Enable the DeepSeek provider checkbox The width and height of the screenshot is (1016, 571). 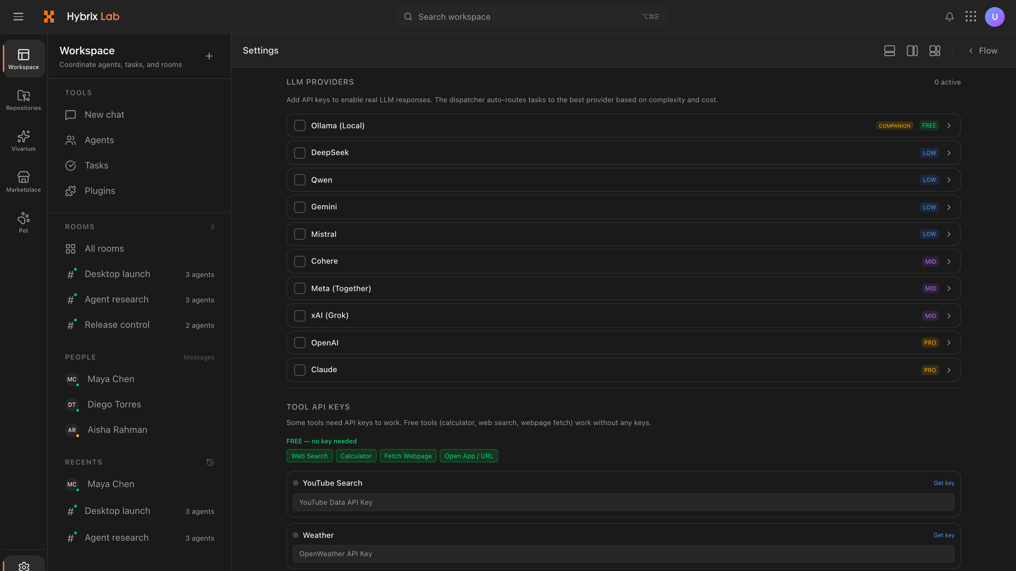click(x=300, y=153)
